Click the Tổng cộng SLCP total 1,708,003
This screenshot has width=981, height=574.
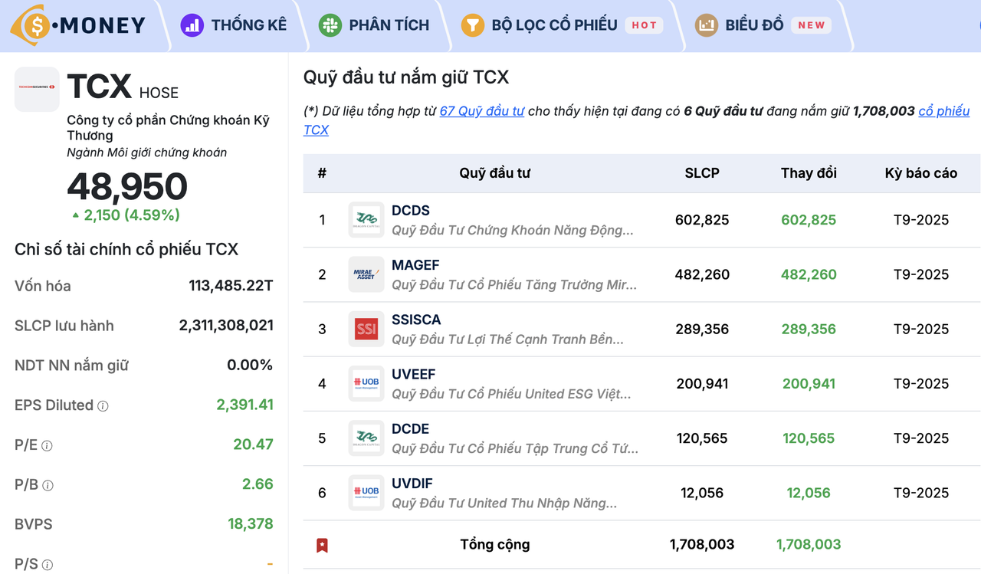(x=702, y=545)
